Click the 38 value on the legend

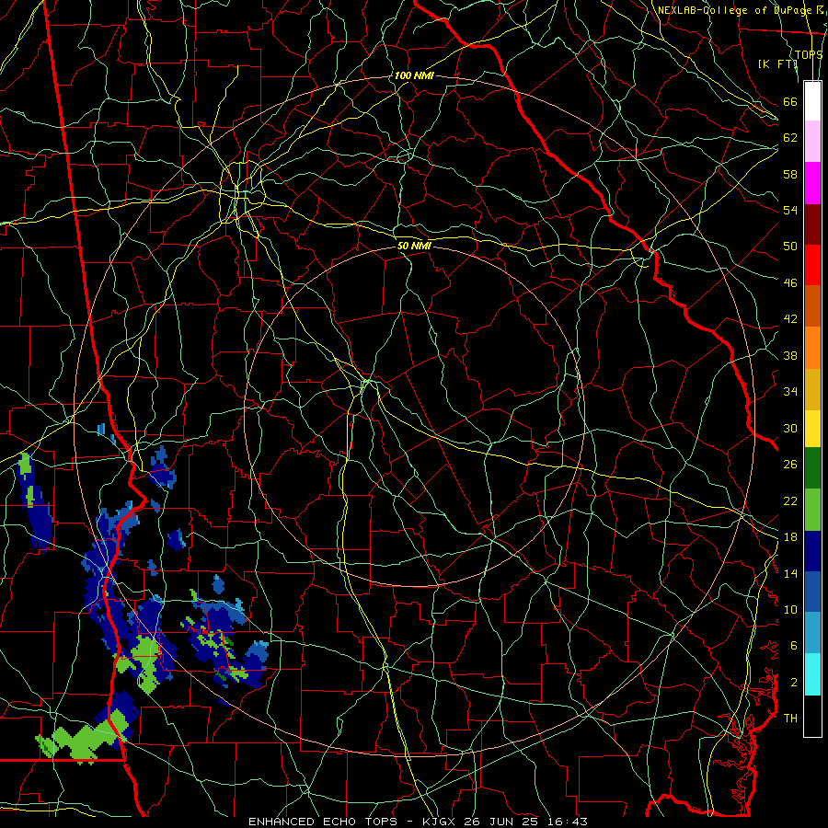[790, 355]
